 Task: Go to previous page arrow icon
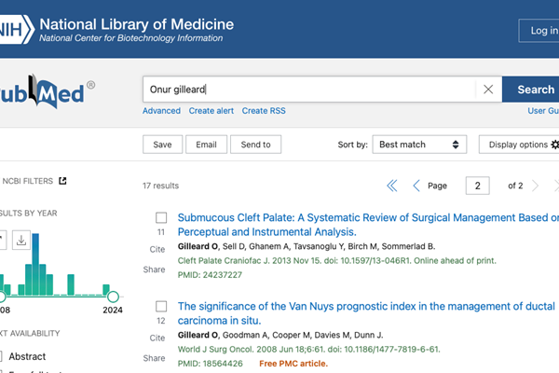pos(416,186)
